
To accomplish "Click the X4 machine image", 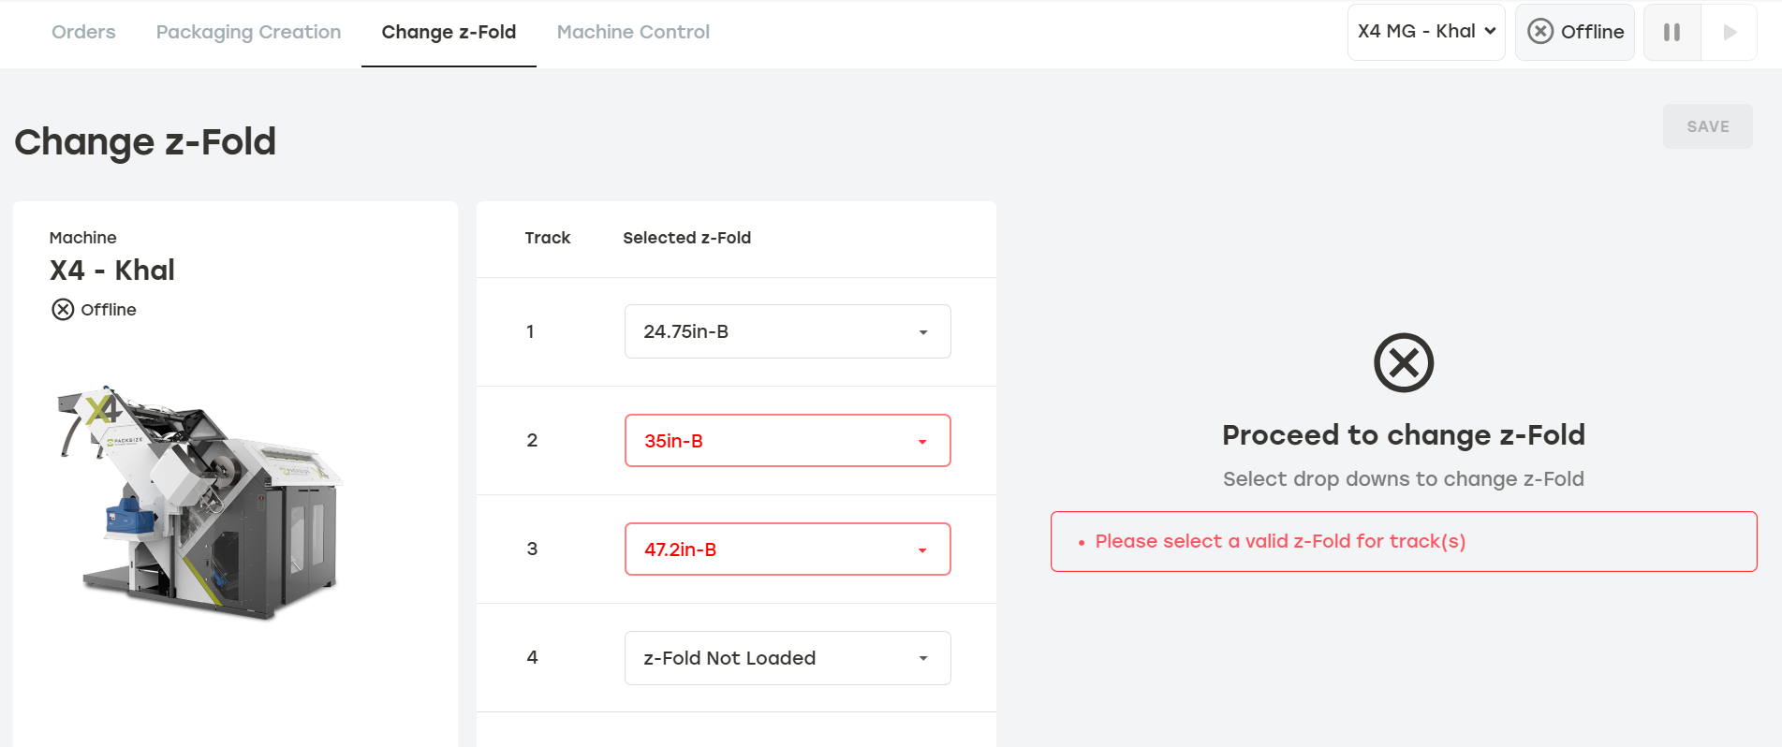I will 199,503.
